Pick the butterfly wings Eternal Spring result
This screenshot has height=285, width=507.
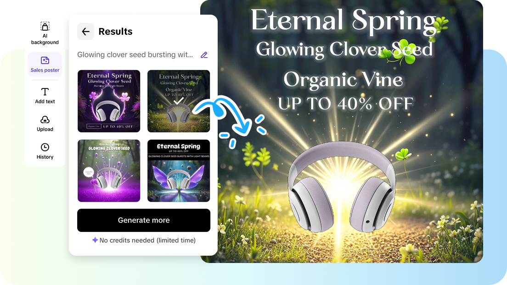click(x=179, y=171)
